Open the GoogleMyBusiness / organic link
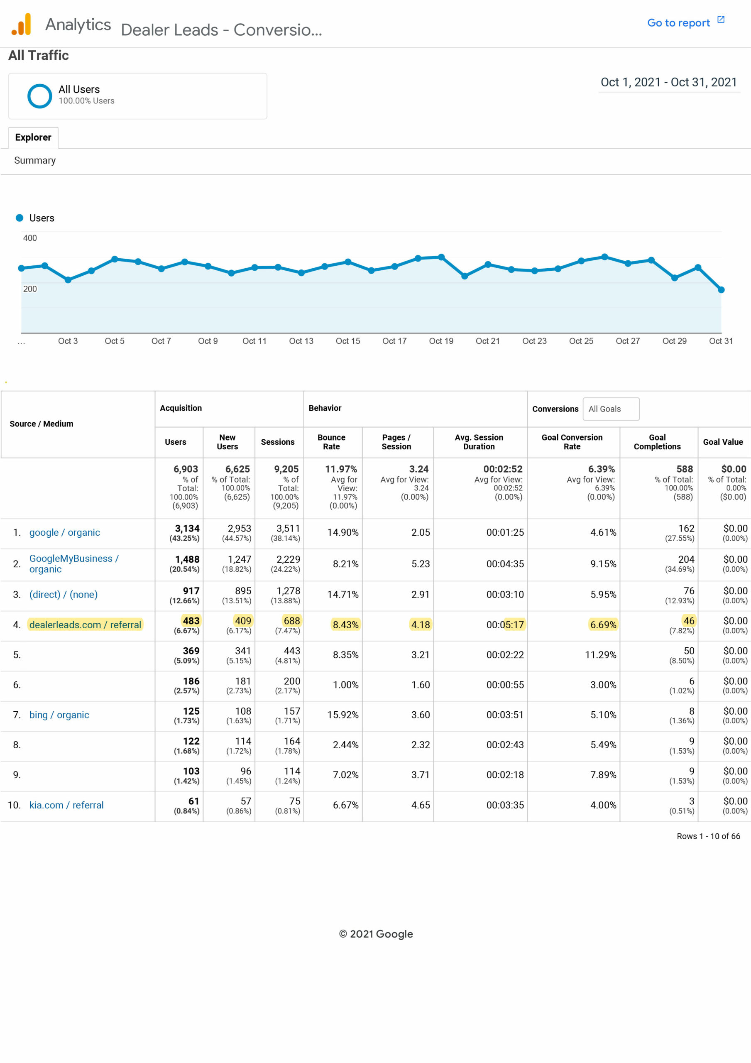 tap(74, 564)
